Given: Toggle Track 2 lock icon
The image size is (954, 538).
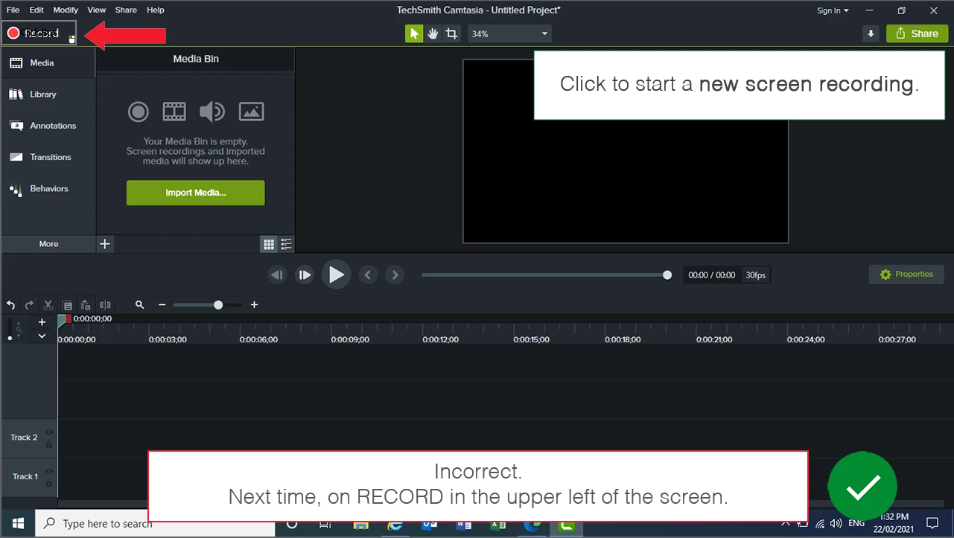Looking at the screenshot, I should (x=49, y=443).
